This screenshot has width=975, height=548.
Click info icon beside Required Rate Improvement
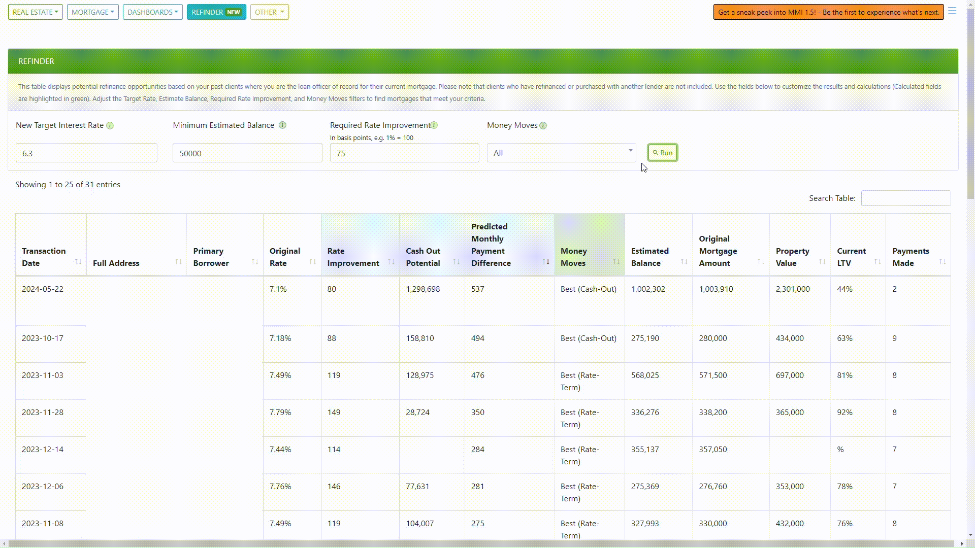click(x=434, y=125)
